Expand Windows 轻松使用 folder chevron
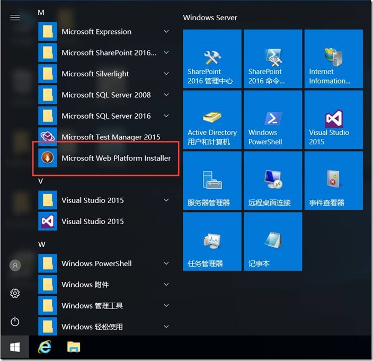373x361 pixels. (x=166, y=327)
